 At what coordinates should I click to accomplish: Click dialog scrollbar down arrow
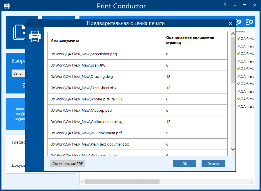[233, 149]
